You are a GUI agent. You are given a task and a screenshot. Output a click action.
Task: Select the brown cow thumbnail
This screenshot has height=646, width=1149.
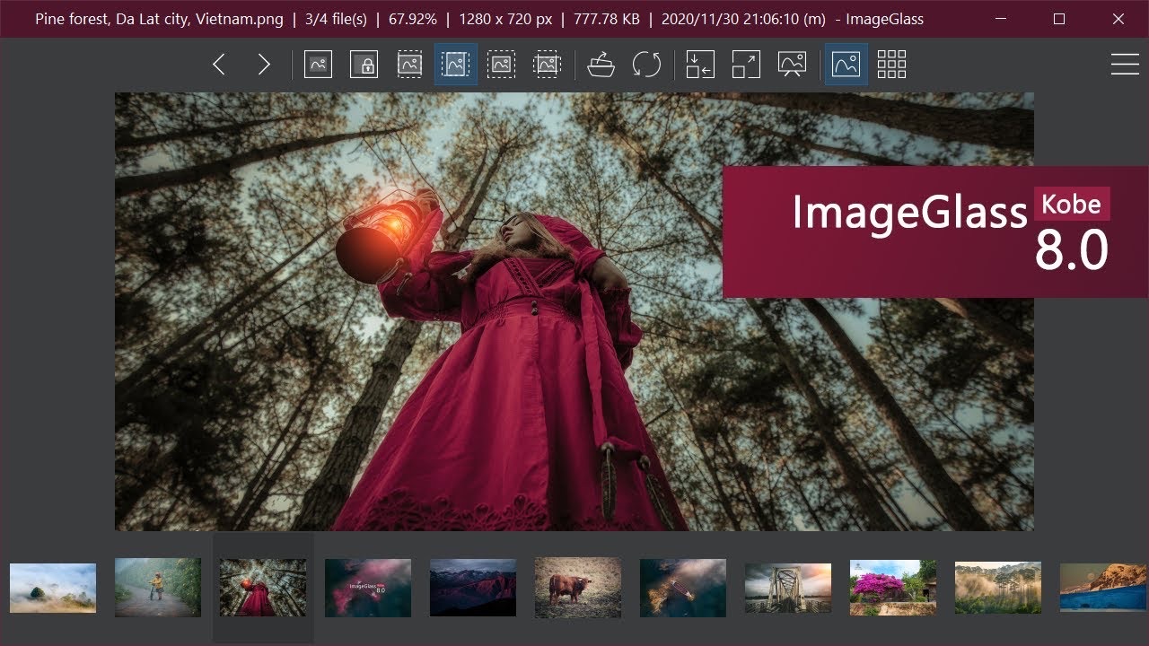(577, 588)
